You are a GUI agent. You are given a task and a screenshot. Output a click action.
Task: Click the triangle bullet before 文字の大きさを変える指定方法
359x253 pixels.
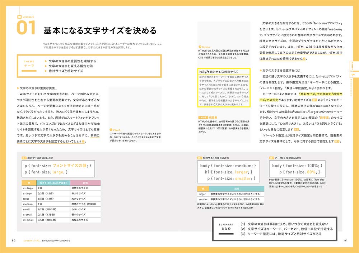tap(46, 66)
